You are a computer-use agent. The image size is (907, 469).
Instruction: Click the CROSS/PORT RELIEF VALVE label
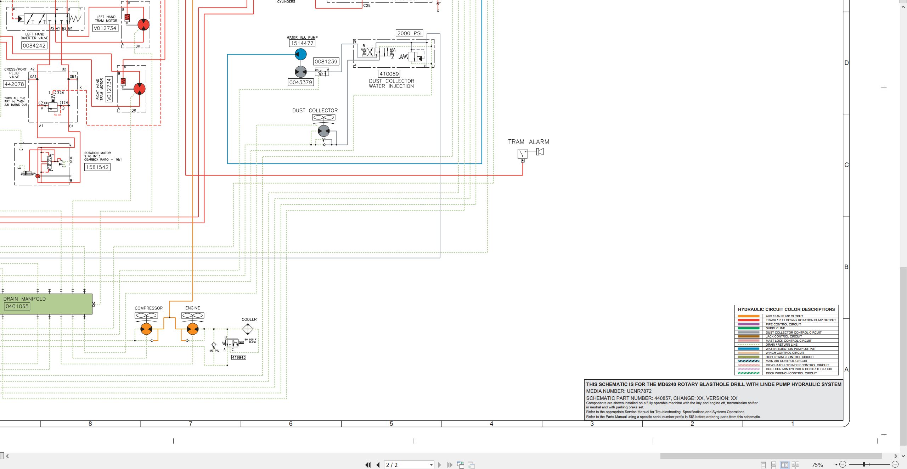[x=15, y=73]
